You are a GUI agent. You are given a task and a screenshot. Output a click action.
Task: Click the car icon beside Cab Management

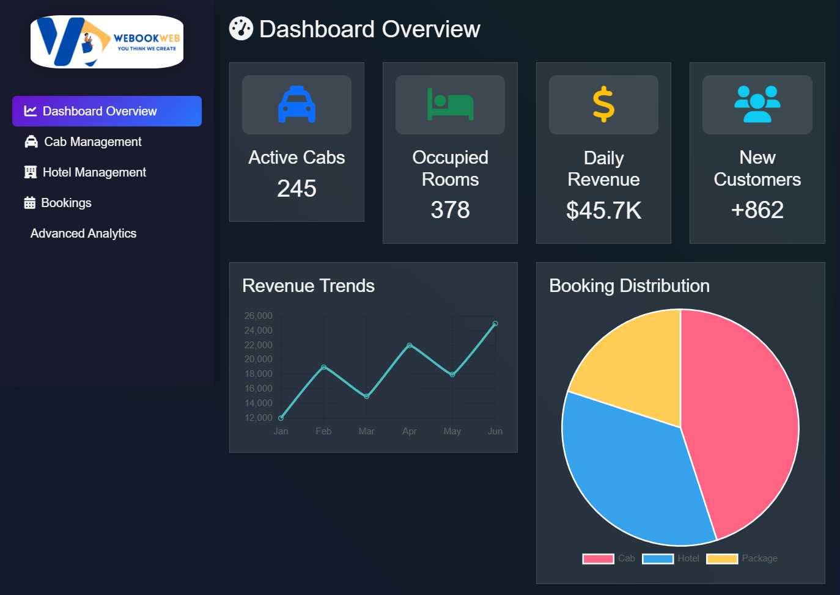pyautogui.click(x=31, y=141)
